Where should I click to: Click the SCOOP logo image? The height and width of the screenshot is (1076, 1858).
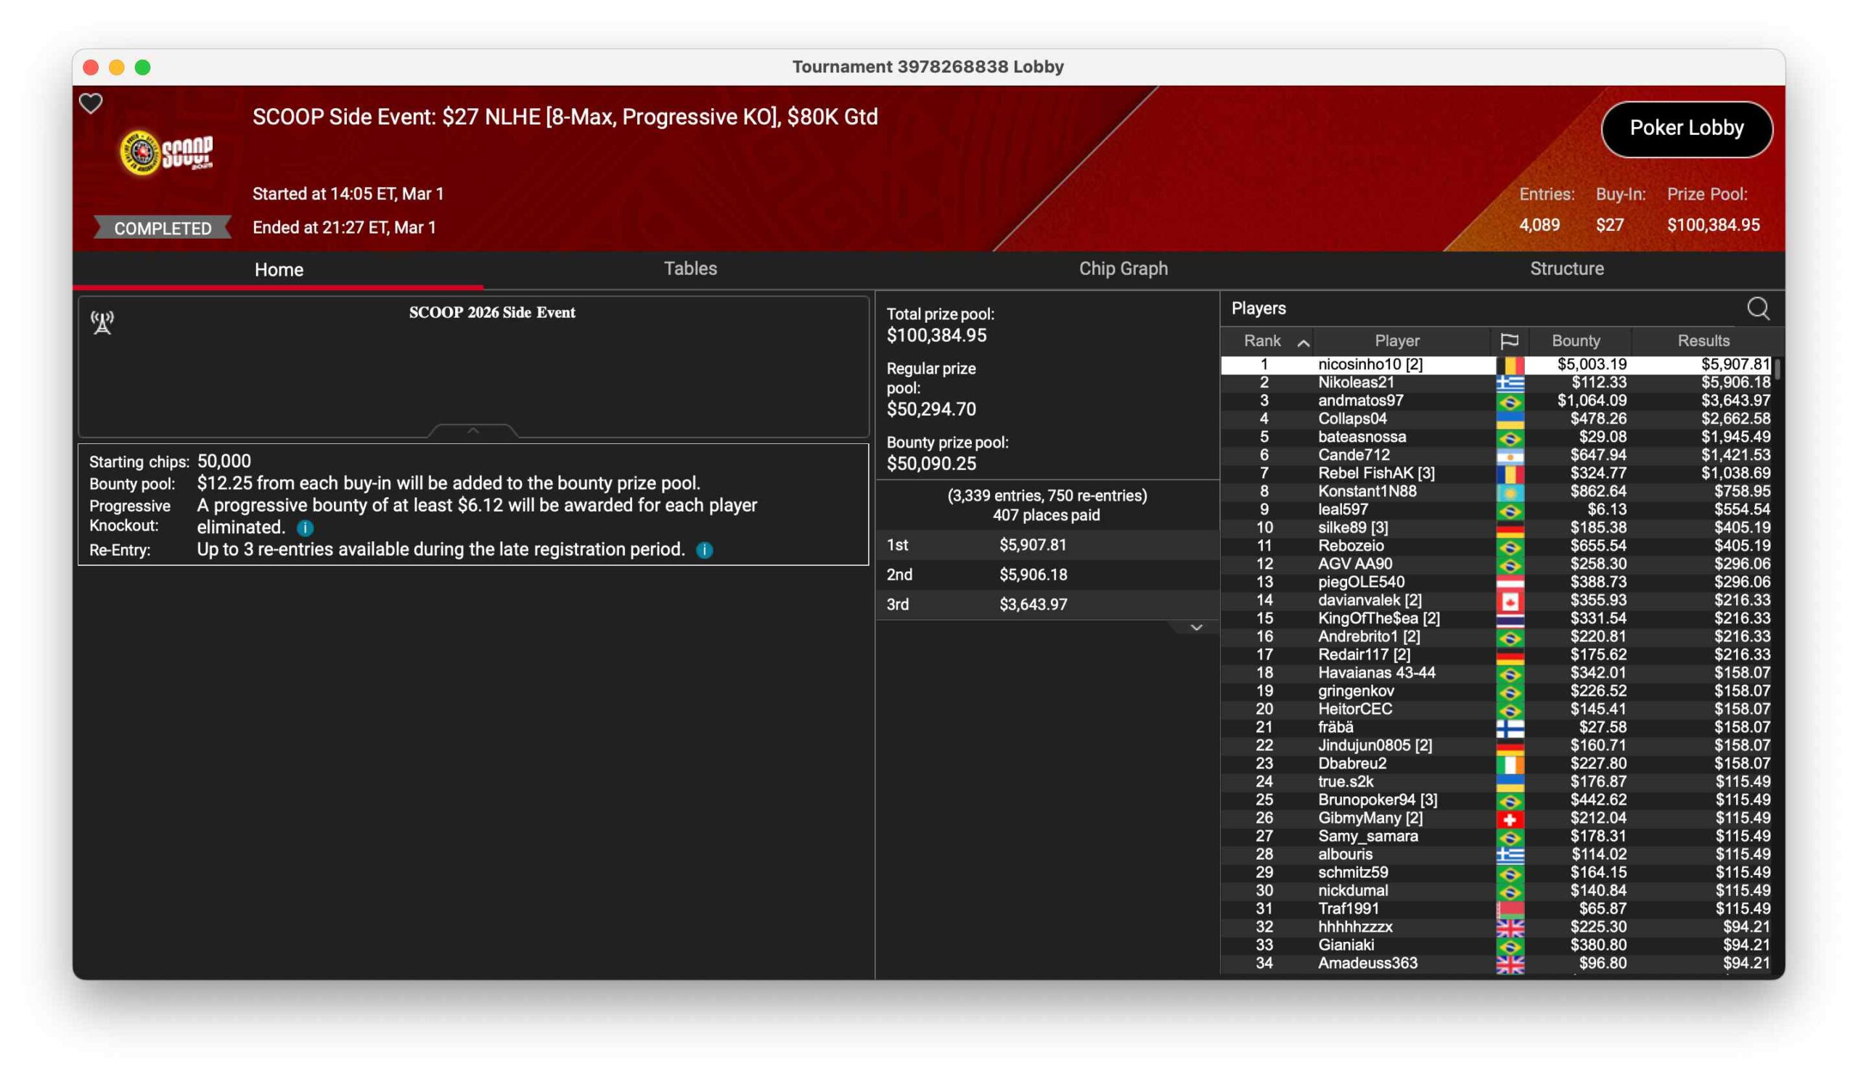(x=167, y=152)
